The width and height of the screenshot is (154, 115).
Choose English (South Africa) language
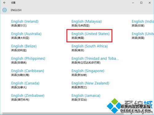tap(90, 48)
